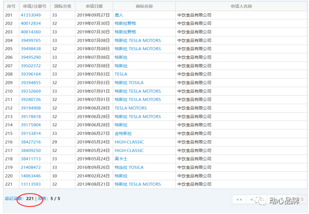Open application number 40014360
Image resolution: width=309 pixels, height=214 pixels.
coord(31,32)
